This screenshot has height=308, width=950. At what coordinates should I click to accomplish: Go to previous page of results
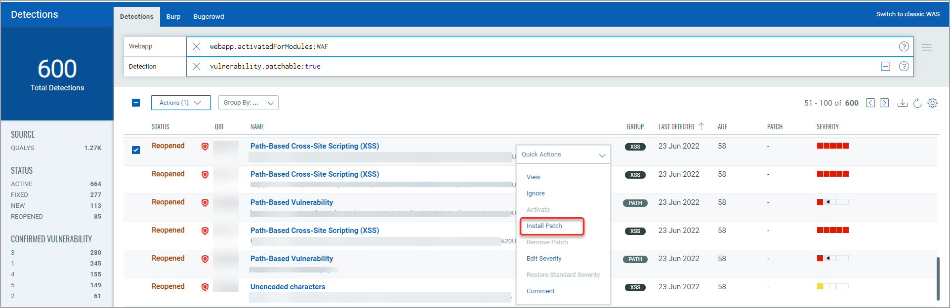870,103
